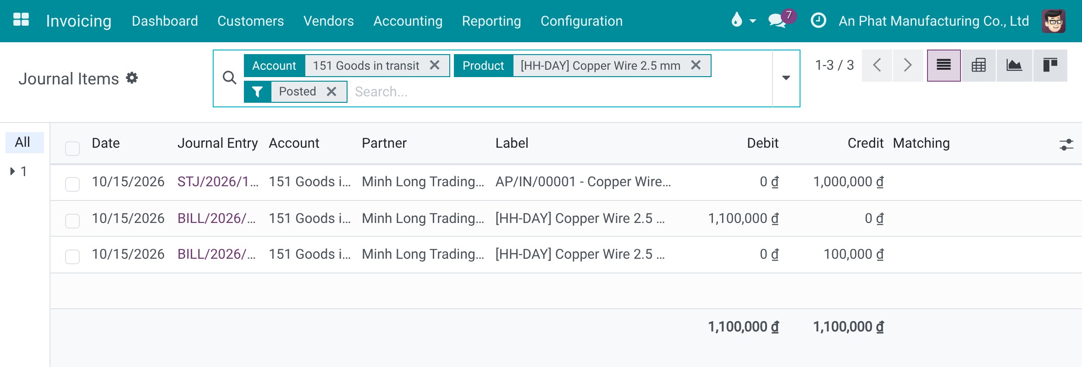
Task: Click the total credit 1,100,000 ₫ footer
Action: [848, 327]
